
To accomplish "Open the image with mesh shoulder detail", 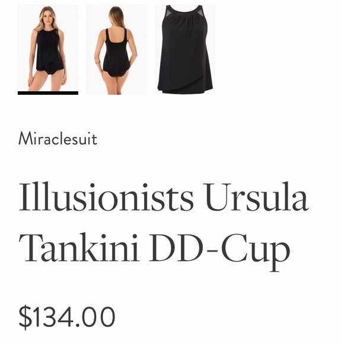I will [x=185, y=49].
